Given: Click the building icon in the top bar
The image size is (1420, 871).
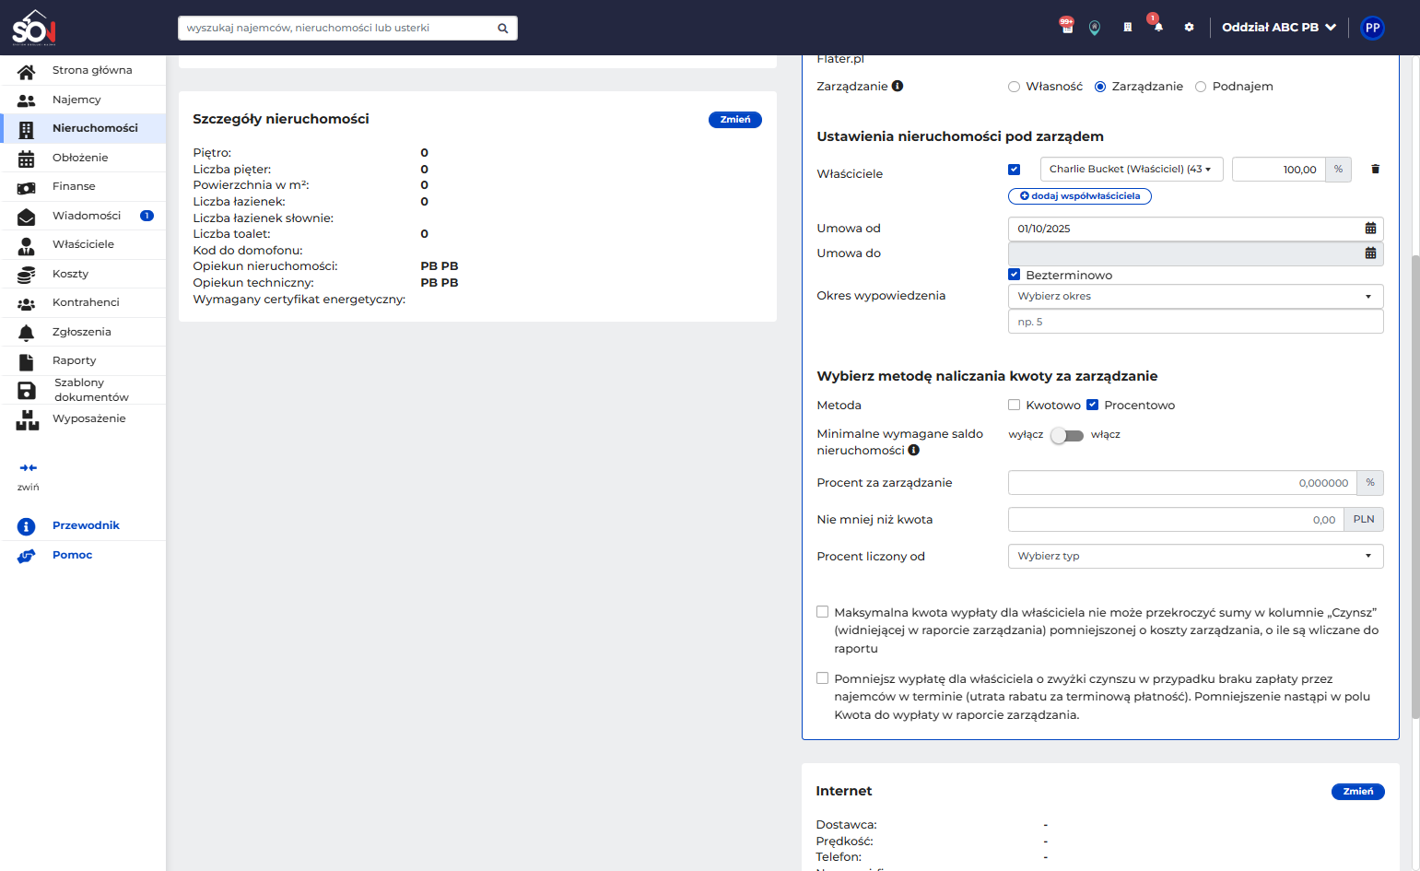Looking at the screenshot, I should (x=1127, y=28).
